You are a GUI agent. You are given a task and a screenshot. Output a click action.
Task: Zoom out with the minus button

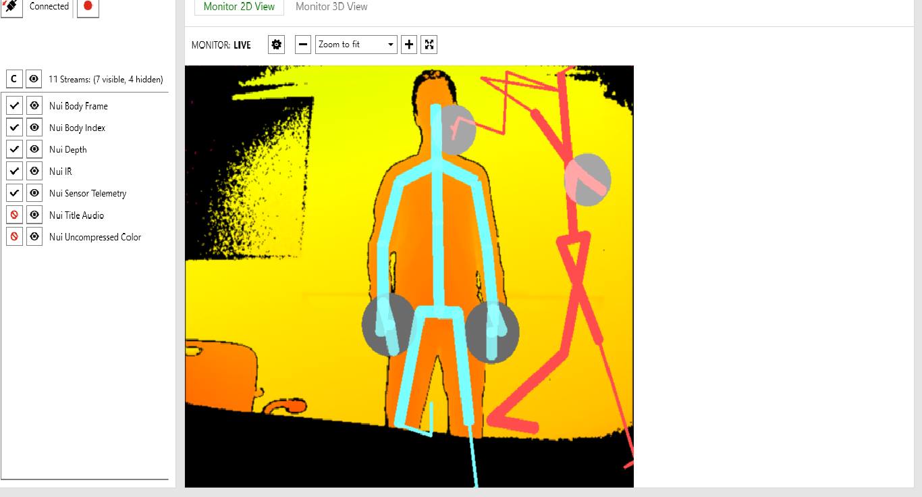pyautogui.click(x=303, y=45)
